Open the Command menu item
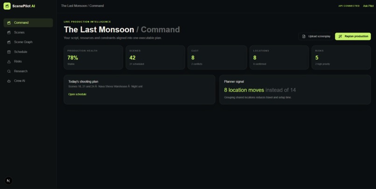The height and width of the screenshot is (189, 376). tap(28, 23)
